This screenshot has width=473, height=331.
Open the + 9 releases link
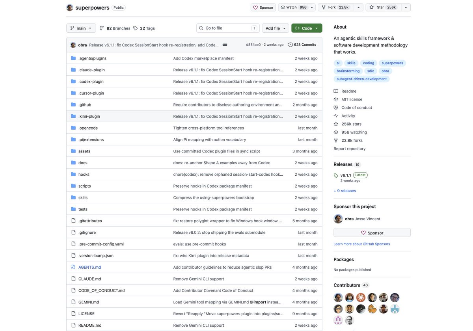coord(345,191)
